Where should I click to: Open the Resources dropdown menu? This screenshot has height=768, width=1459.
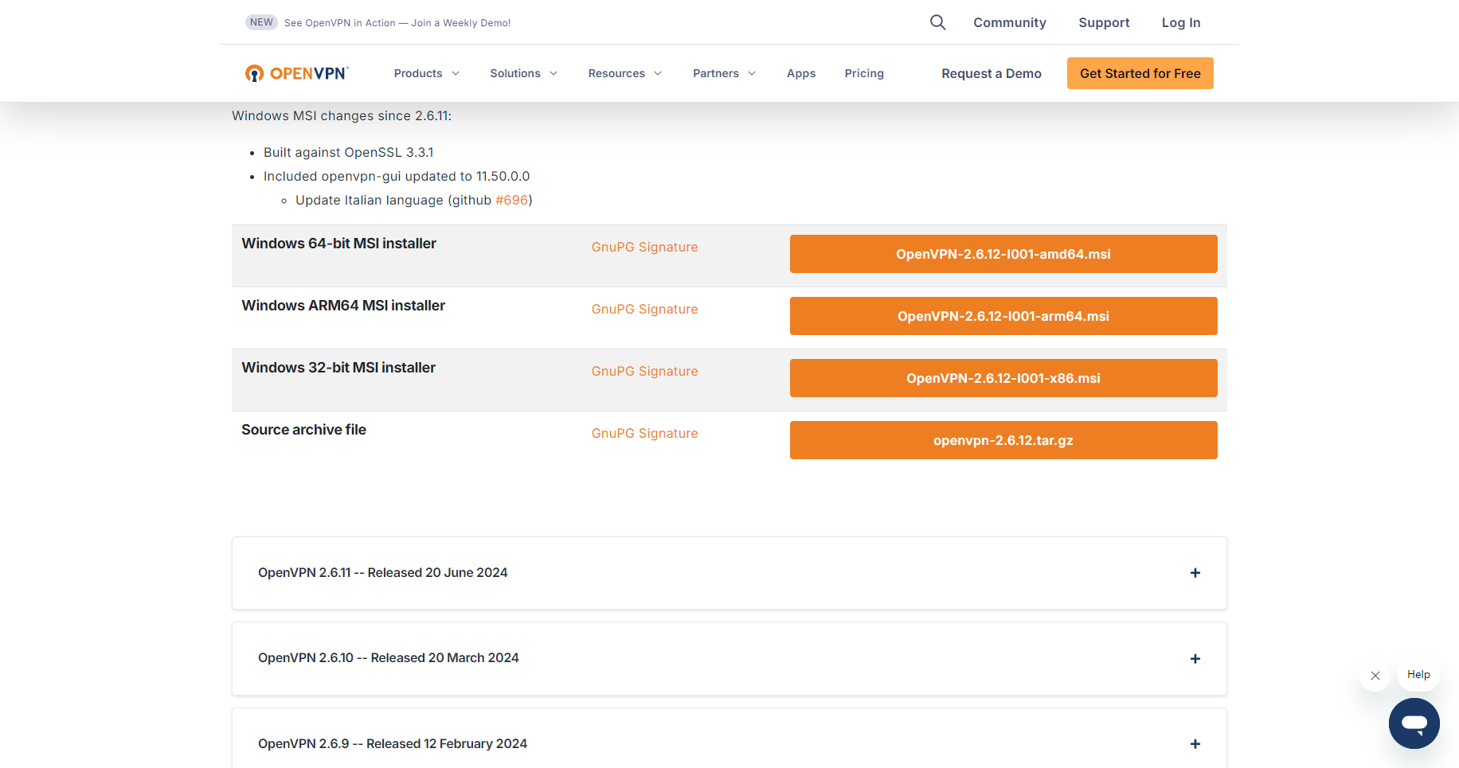point(625,73)
